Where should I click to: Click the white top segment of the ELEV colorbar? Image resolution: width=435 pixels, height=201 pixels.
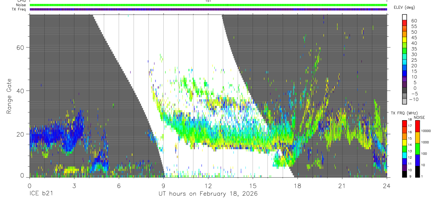pyautogui.click(x=404, y=17)
